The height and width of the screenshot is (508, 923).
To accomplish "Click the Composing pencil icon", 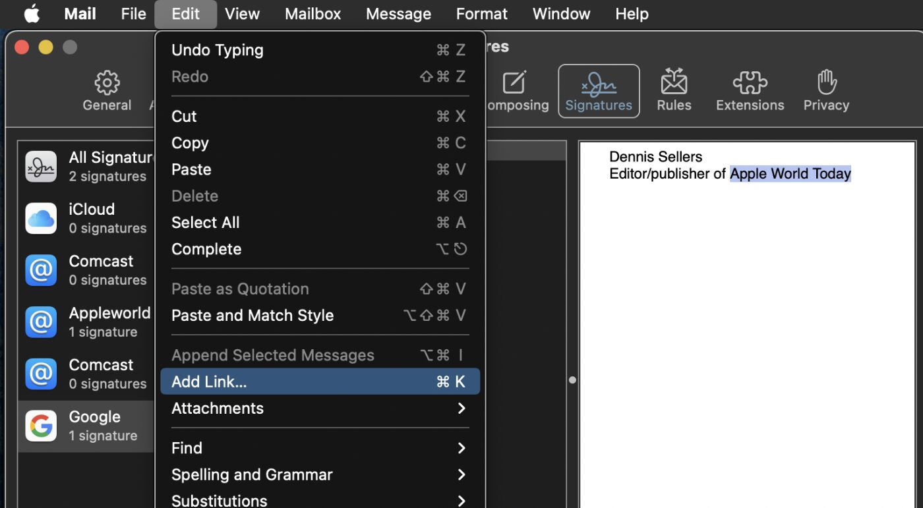I will (514, 83).
